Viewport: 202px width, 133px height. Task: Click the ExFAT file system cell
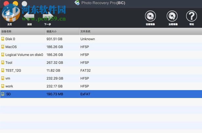85,94
